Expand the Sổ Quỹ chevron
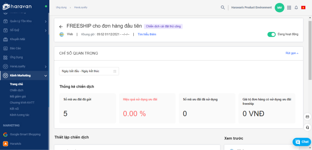 pos(46,30)
